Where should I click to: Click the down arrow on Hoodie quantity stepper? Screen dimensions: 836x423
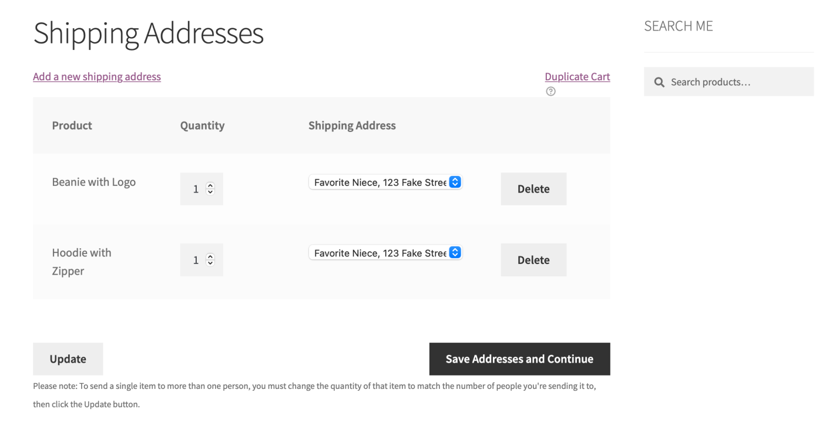pyautogui.click(x=210, y=263)
